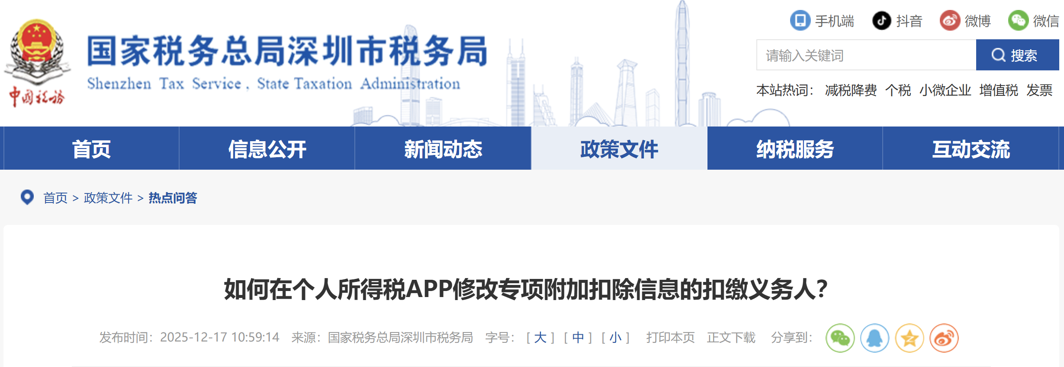
Task: Click hot word 增值税
Action: coord(999,90)
